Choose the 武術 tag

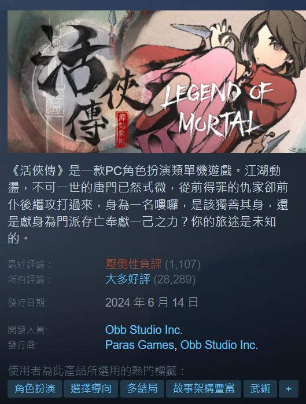pyautogui.click(x=260, y=388)
